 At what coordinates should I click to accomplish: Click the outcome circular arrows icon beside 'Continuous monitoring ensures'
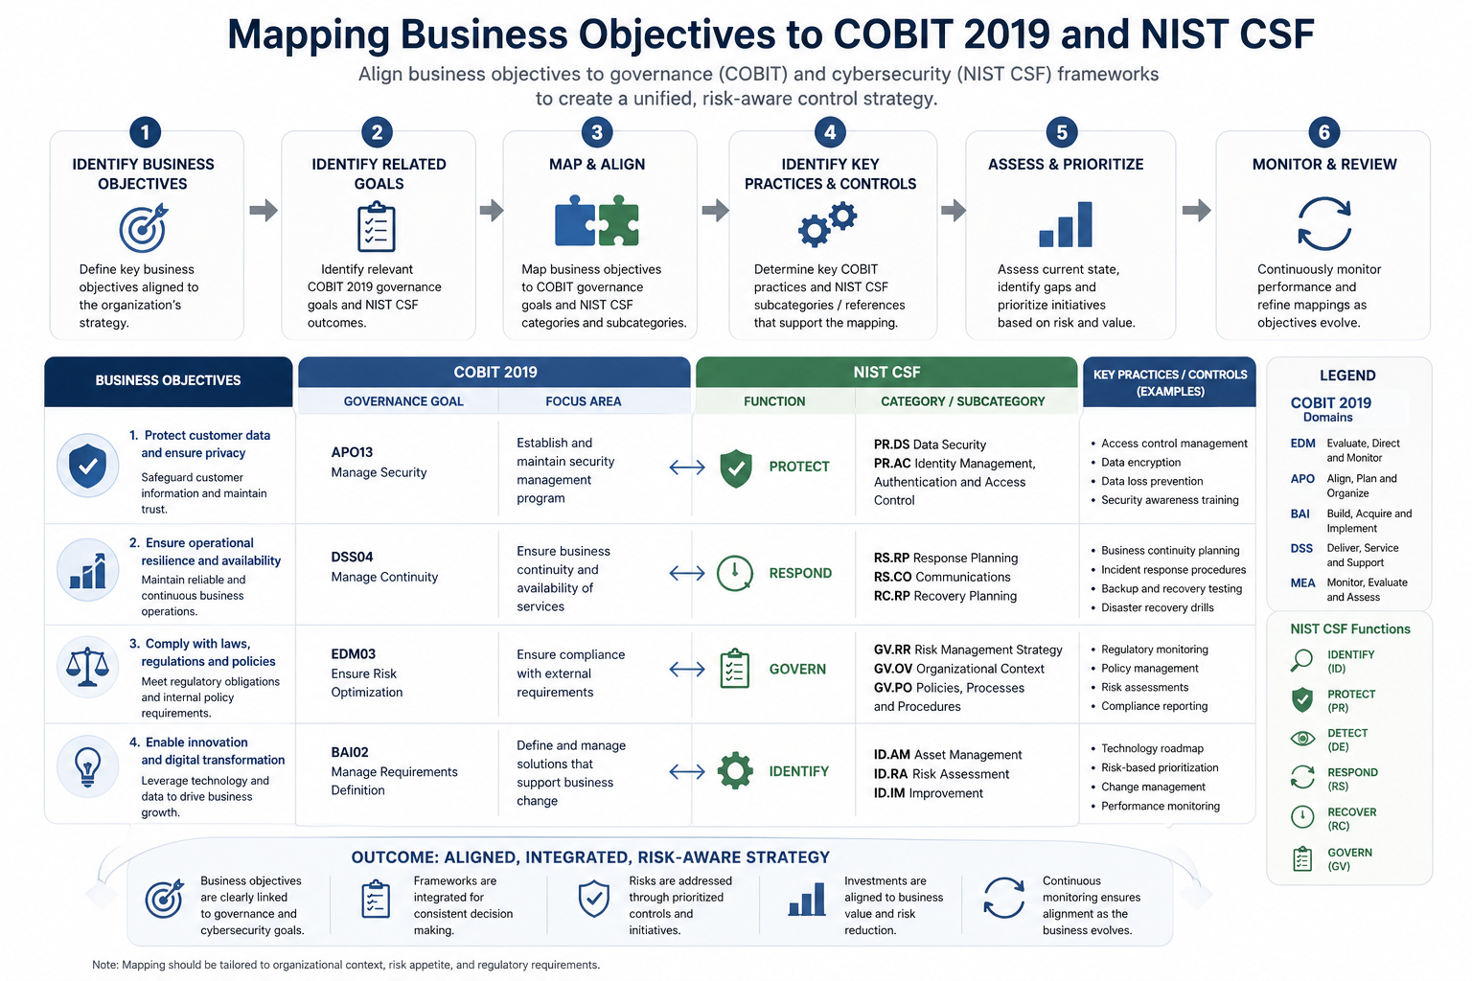click(1004, 899)
